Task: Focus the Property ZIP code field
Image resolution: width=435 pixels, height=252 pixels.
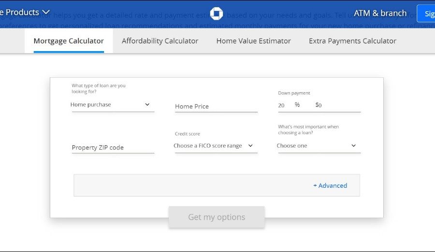Action: tap(113, 148)
